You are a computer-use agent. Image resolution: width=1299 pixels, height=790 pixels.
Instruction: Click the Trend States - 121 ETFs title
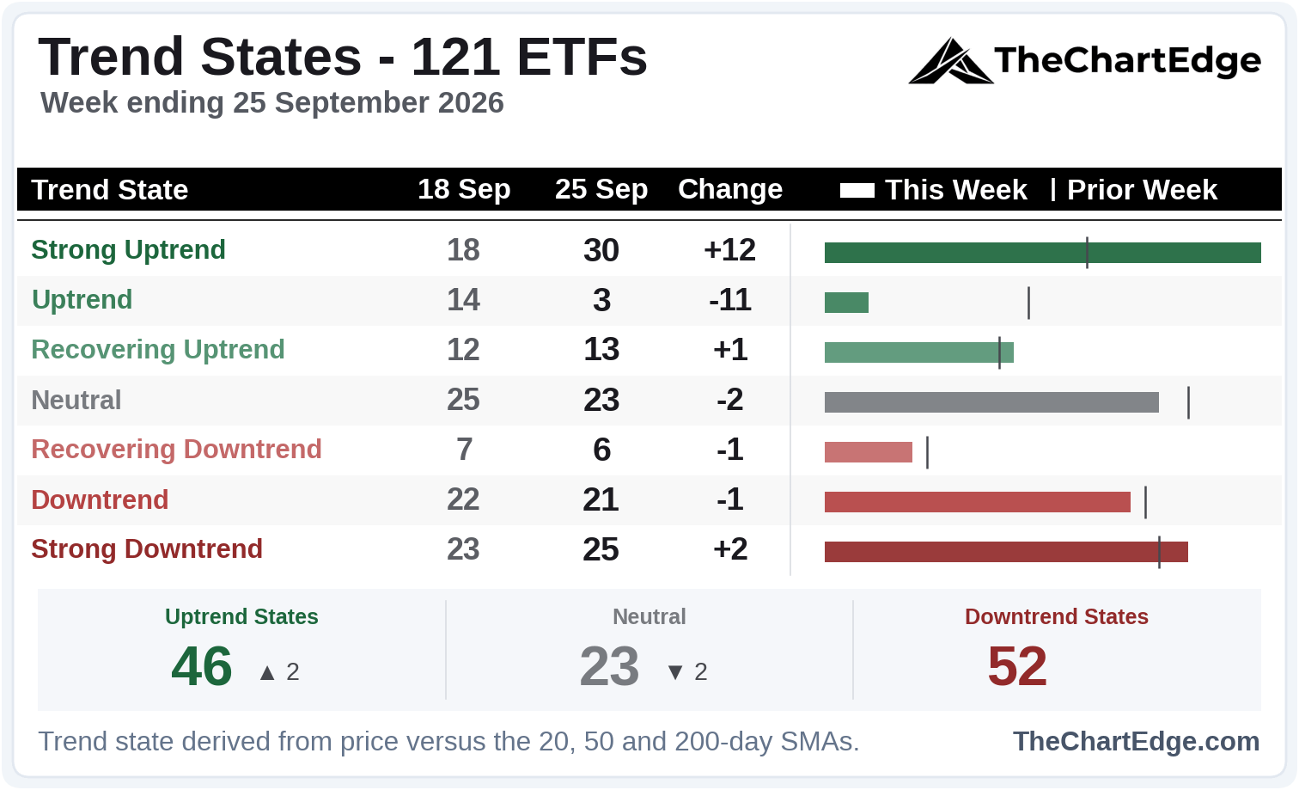343,57
